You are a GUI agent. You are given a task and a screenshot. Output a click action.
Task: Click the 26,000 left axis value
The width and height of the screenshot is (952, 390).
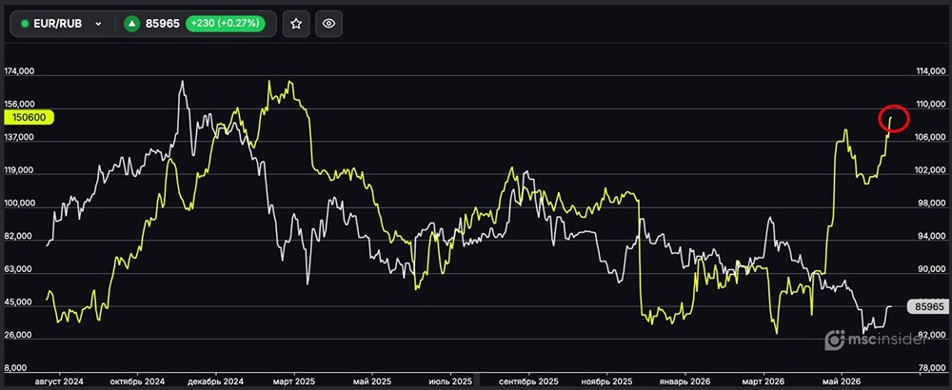(x=19, y=336)
